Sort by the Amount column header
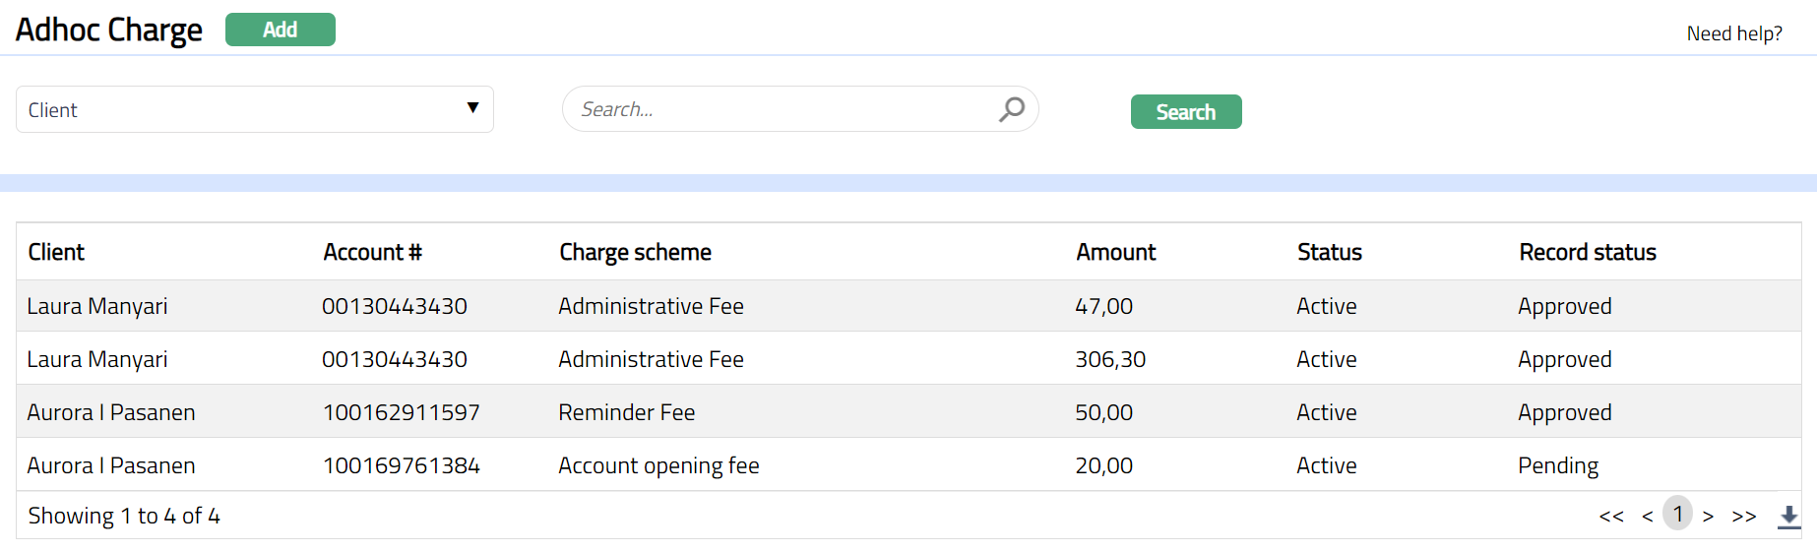The height and width of the screenshot is (552, 1817). coord(1115,252)
